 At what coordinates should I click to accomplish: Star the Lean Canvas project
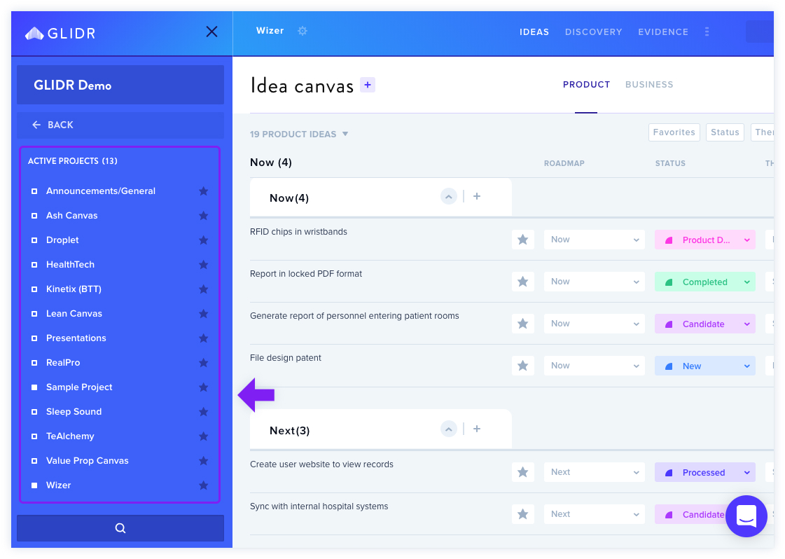(x=203, y=314)
